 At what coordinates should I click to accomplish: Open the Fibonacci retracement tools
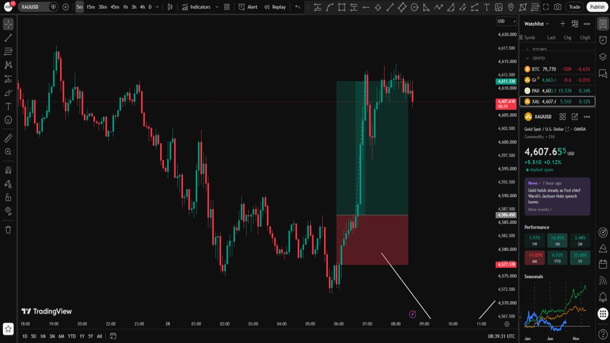pos(8,51)
